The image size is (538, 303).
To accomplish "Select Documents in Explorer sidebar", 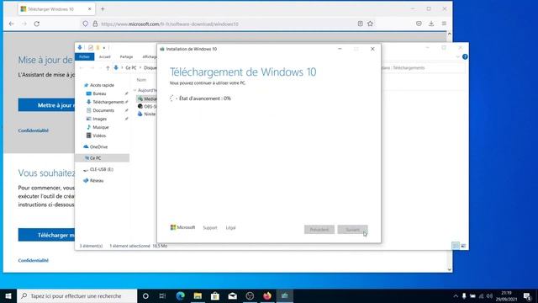I will pos(103,110).
